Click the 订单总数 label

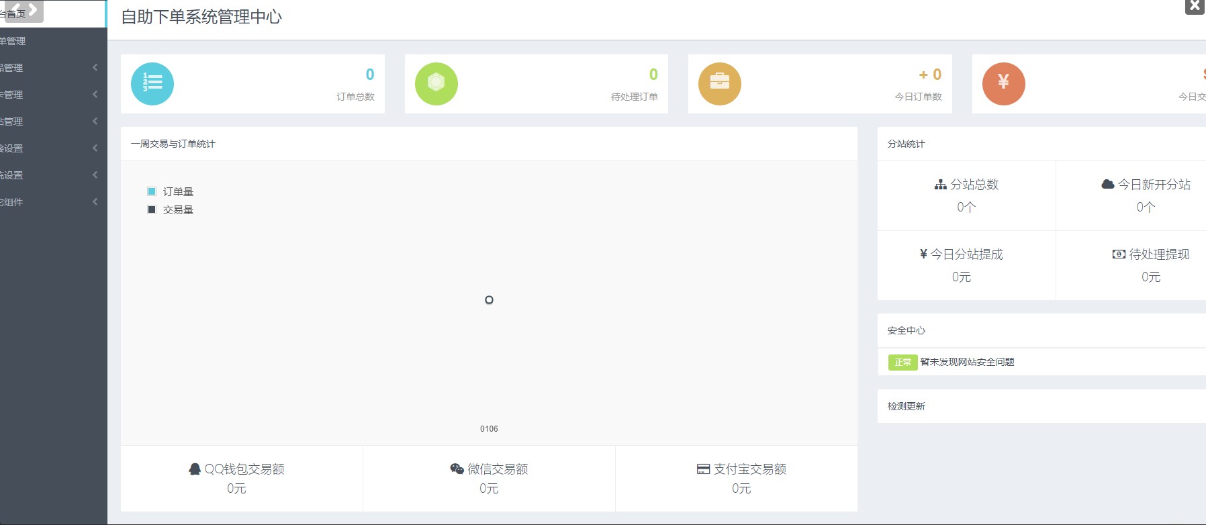click(x=355, y=97)
